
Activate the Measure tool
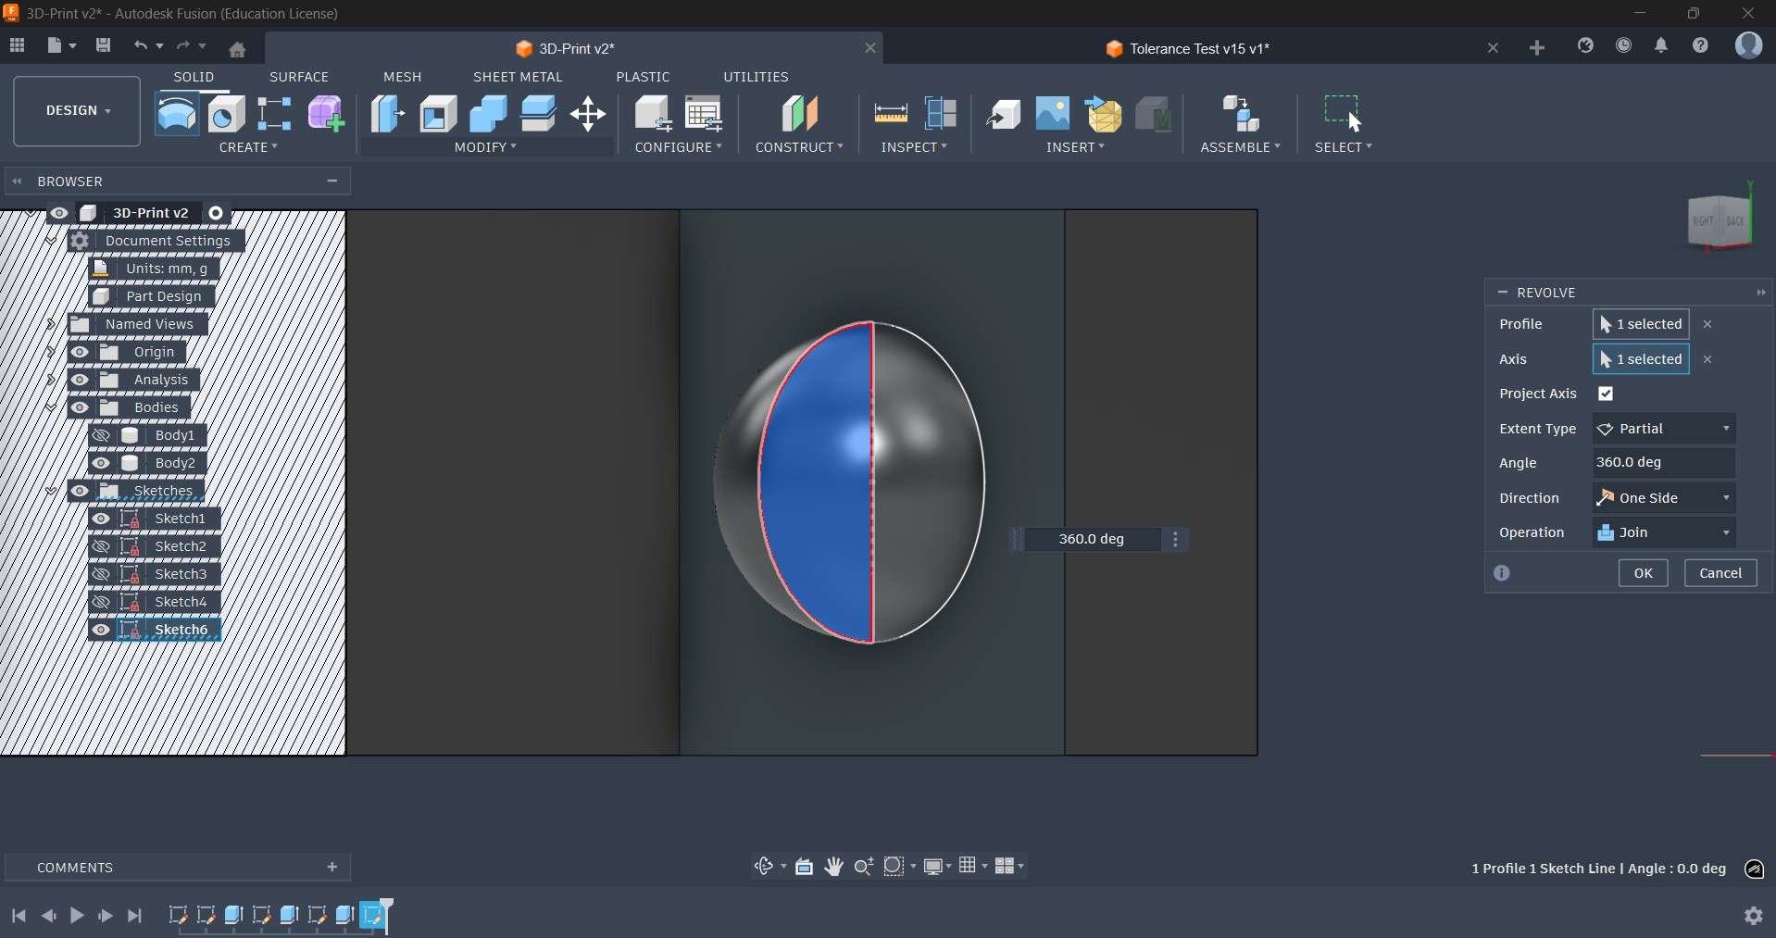pyautogui.click(x=891, y=114)
